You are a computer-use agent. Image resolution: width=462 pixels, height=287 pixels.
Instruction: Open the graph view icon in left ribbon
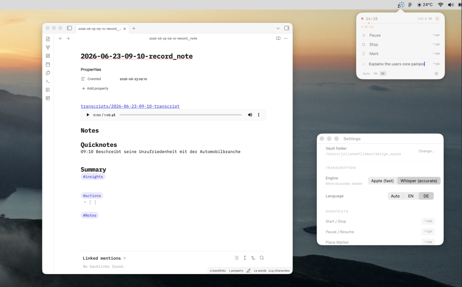click(48, 47)
